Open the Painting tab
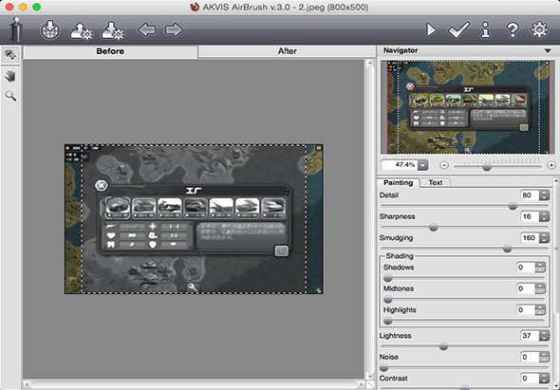 398,182
